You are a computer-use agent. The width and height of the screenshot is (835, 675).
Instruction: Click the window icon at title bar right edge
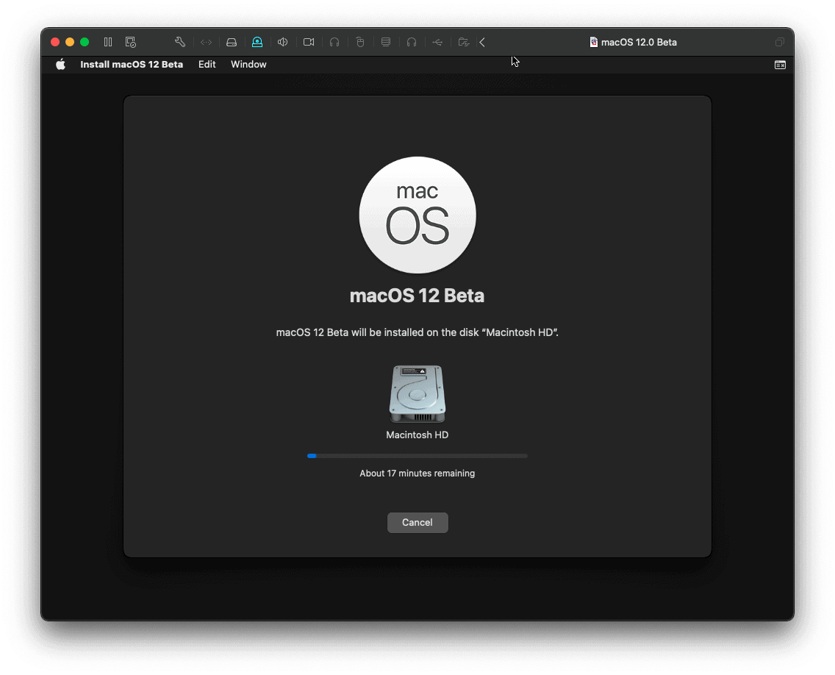click(x=780, y=42)
